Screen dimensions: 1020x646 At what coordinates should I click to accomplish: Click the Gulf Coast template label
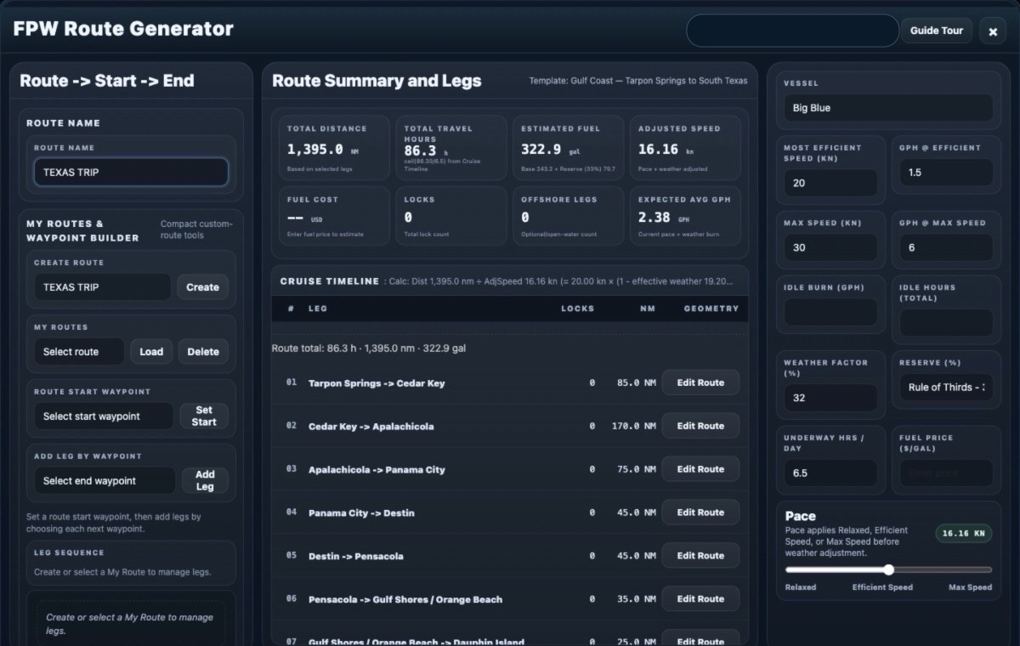pyautogui.click(x=638, y=81)
